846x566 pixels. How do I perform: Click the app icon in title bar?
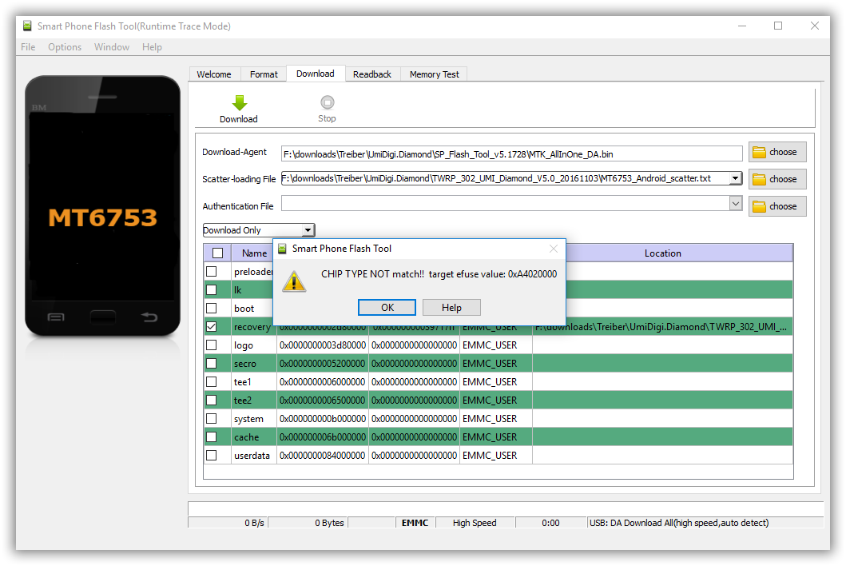(27, 26)
